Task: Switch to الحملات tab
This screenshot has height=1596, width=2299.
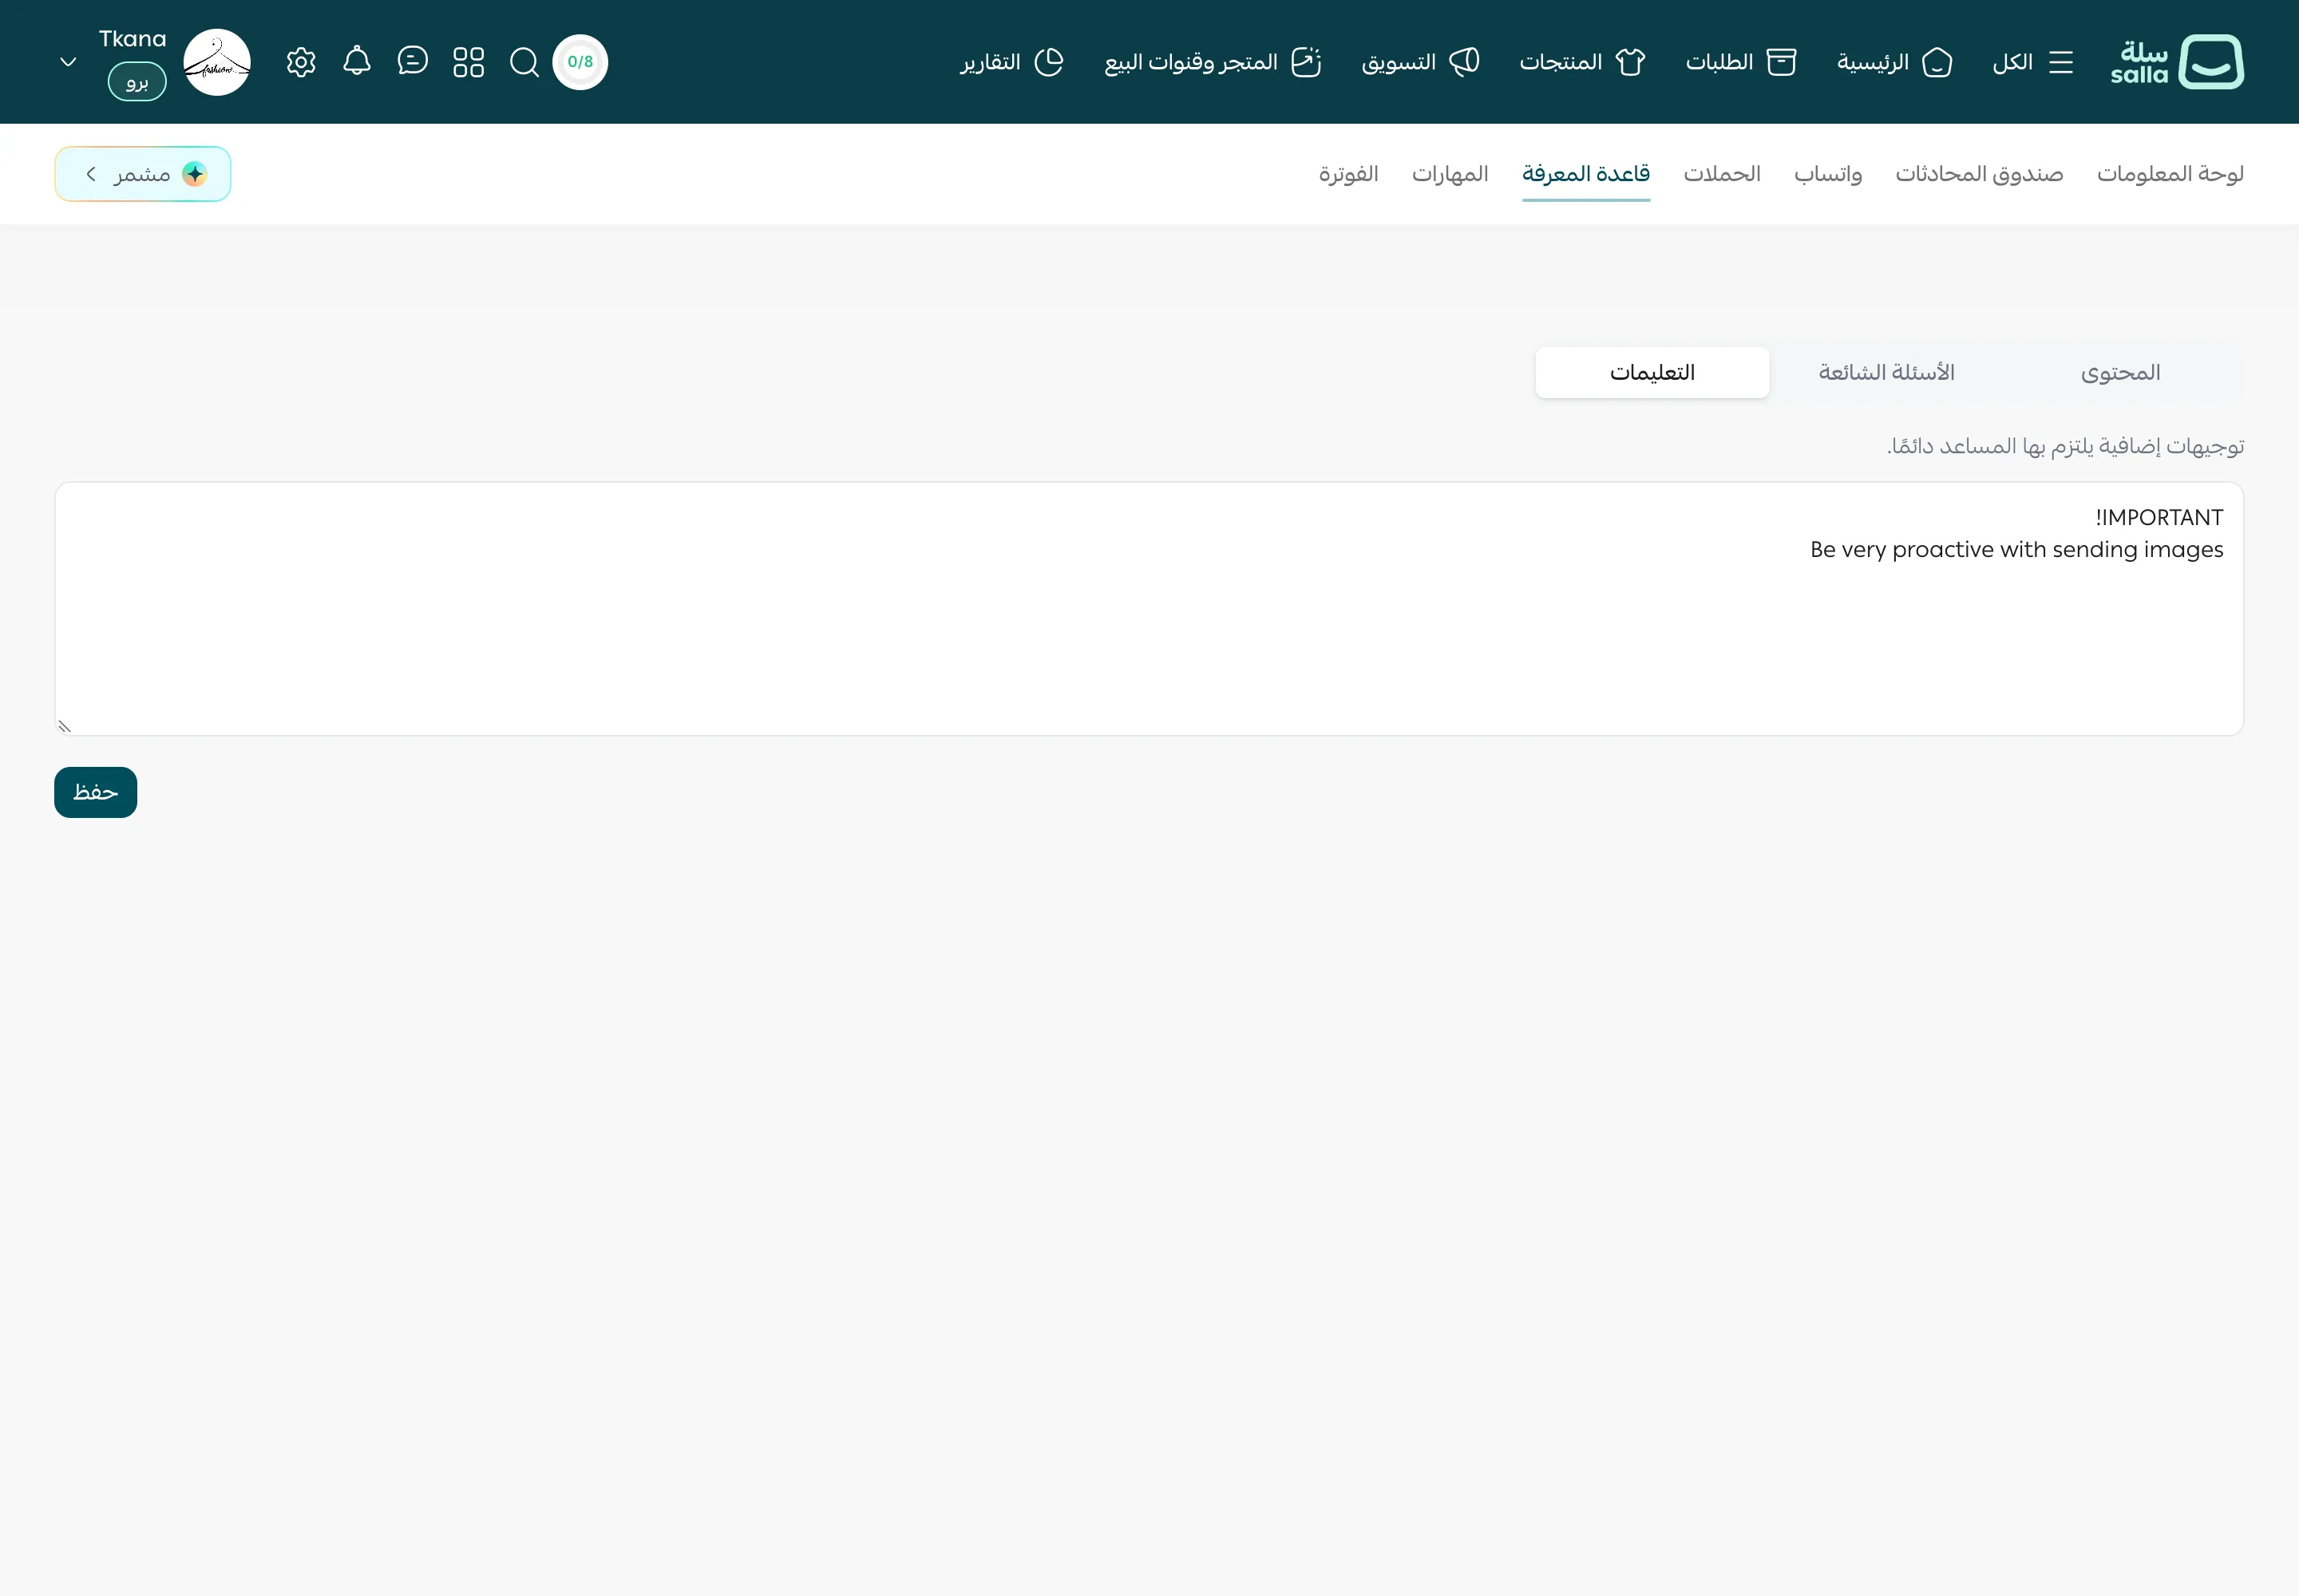Action: [x=1722, y=174]
